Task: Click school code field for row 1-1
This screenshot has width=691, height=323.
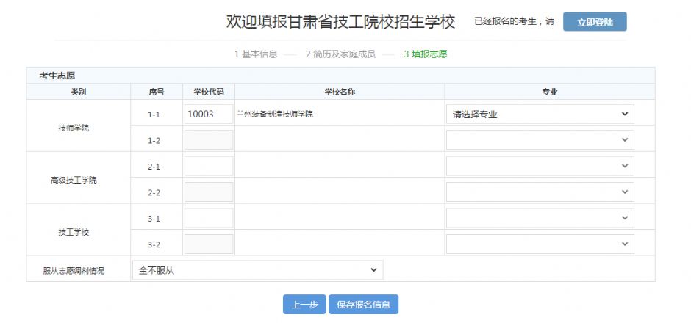Action: pos(209,115)
